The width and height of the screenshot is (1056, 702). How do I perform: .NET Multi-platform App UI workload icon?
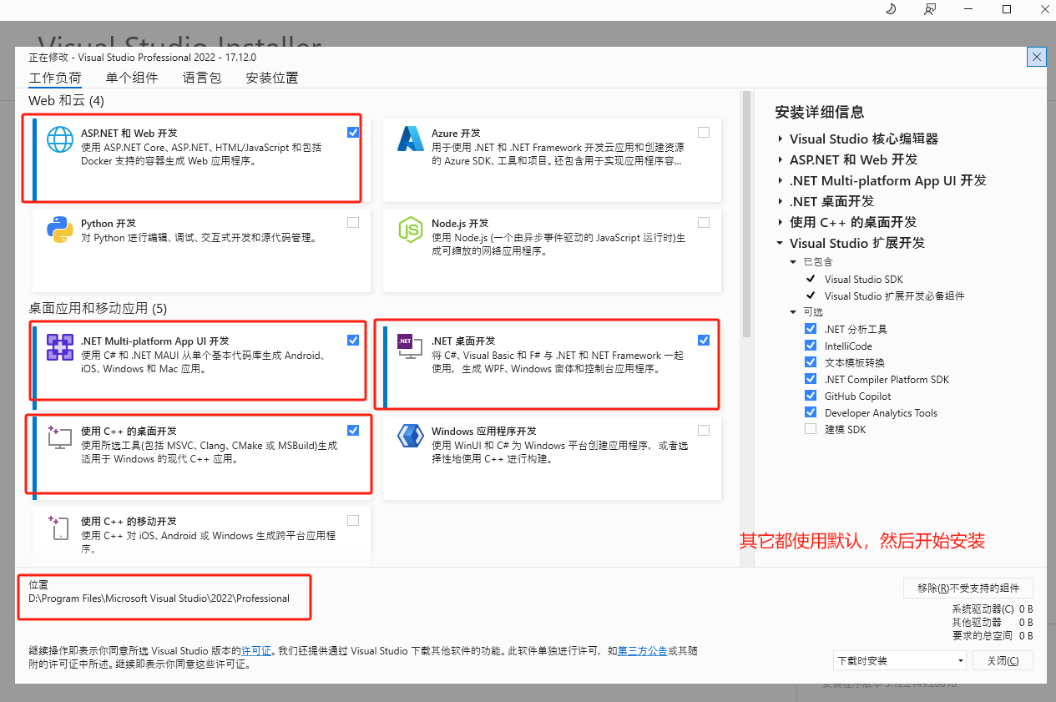(x=60, y=346)
